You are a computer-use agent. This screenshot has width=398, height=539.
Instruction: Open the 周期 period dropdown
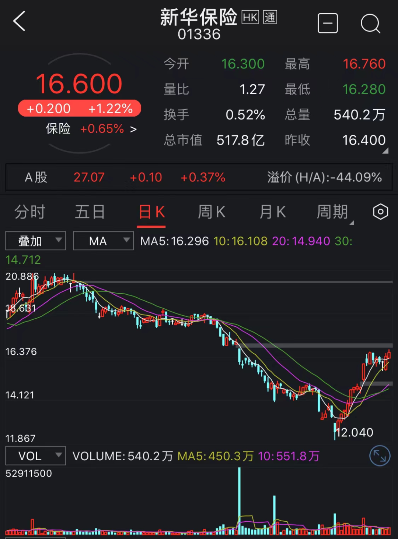pyautogui.click(x=333, y=212)
